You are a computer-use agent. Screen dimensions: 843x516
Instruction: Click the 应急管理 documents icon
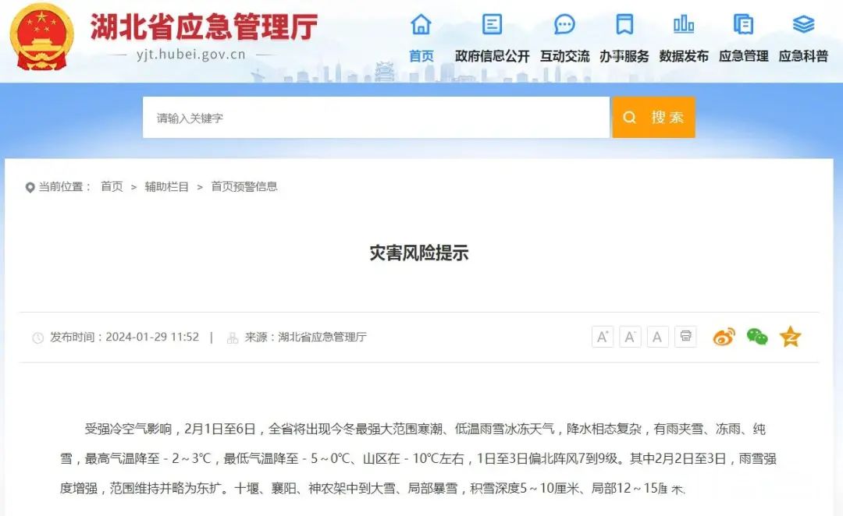(x=743, y=25)
